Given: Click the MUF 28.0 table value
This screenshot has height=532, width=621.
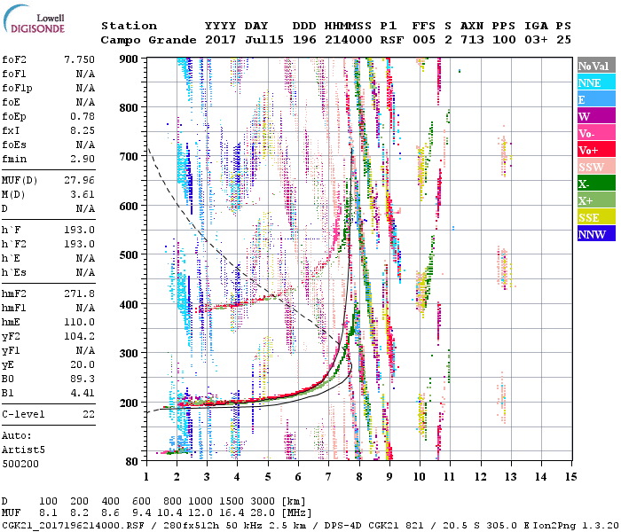Looking at the screenshot, I should point(263,513).
